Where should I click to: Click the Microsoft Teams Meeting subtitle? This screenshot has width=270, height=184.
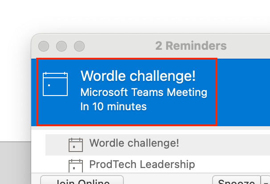point(143,92)
